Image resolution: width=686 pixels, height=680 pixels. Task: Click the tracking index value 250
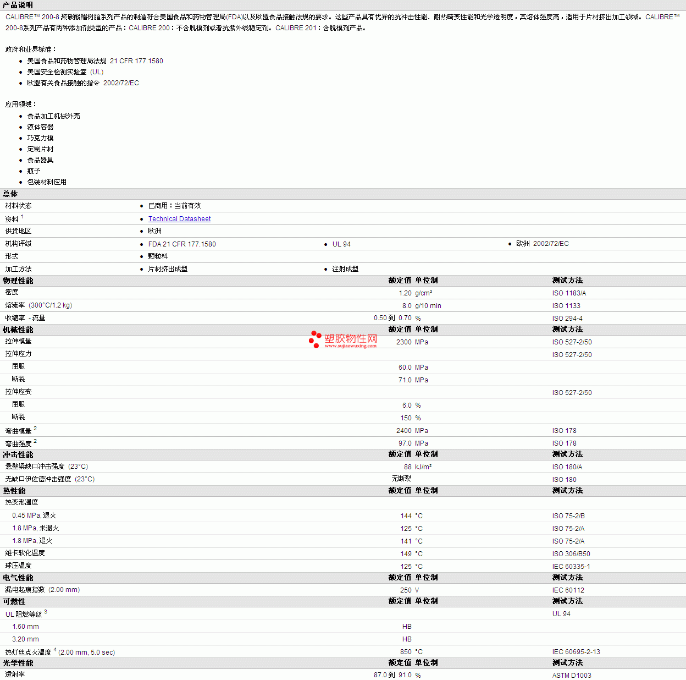click(406, 590)
